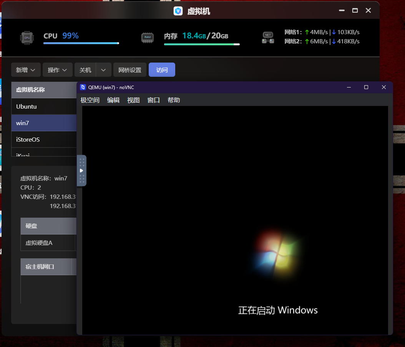This screenshot has height=347, width=405.
Task: Click the CPU chip icon
Action: [x=27, y=38]
